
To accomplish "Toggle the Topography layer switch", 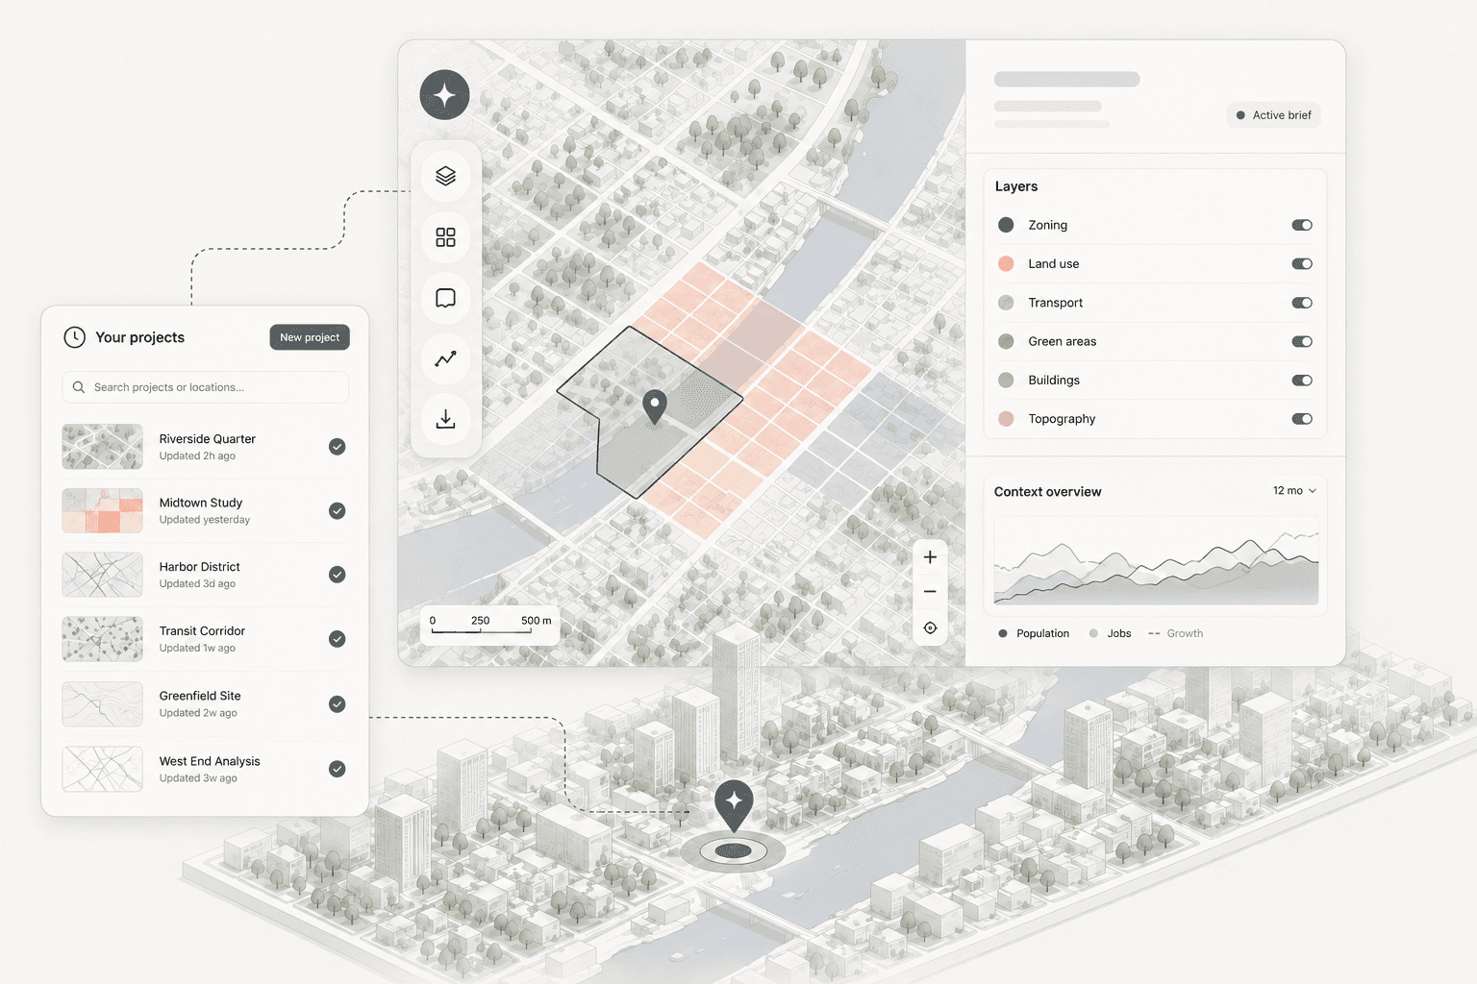I will click(x=1302, y=419).
